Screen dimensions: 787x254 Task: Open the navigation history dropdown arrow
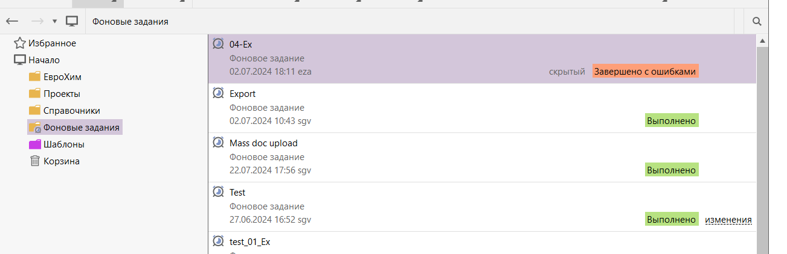pyautogui.click(x=54, y=22)
